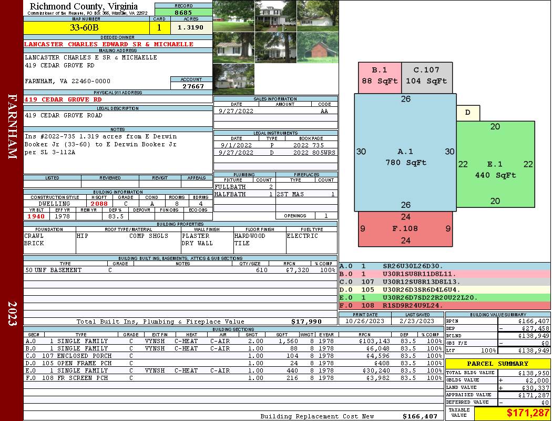This screenshot has height=421, width=552.
Task: Click total built-ins value $17,990
Action: (x=306, y=322)
